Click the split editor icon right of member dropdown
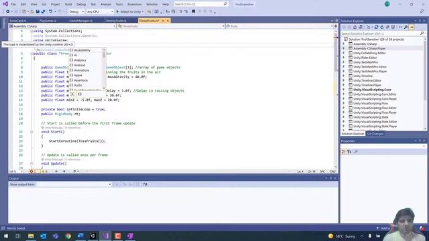This screenshot has height=241, width=429. click(336, 26)
